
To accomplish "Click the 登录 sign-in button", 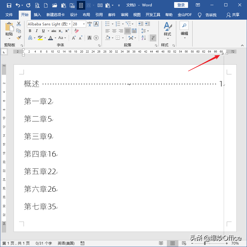I will click(x=181, y=5).
